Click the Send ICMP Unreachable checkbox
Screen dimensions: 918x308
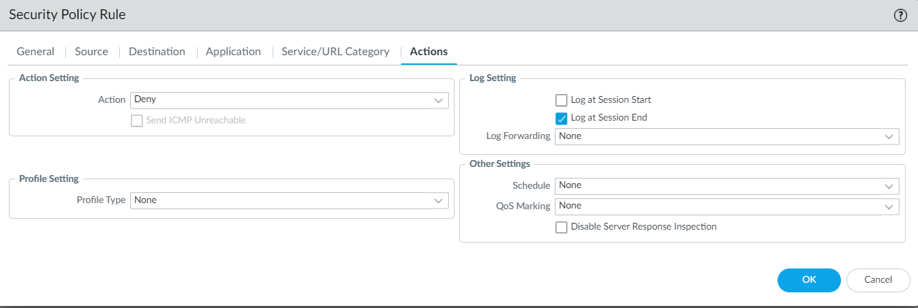point(136,121)
